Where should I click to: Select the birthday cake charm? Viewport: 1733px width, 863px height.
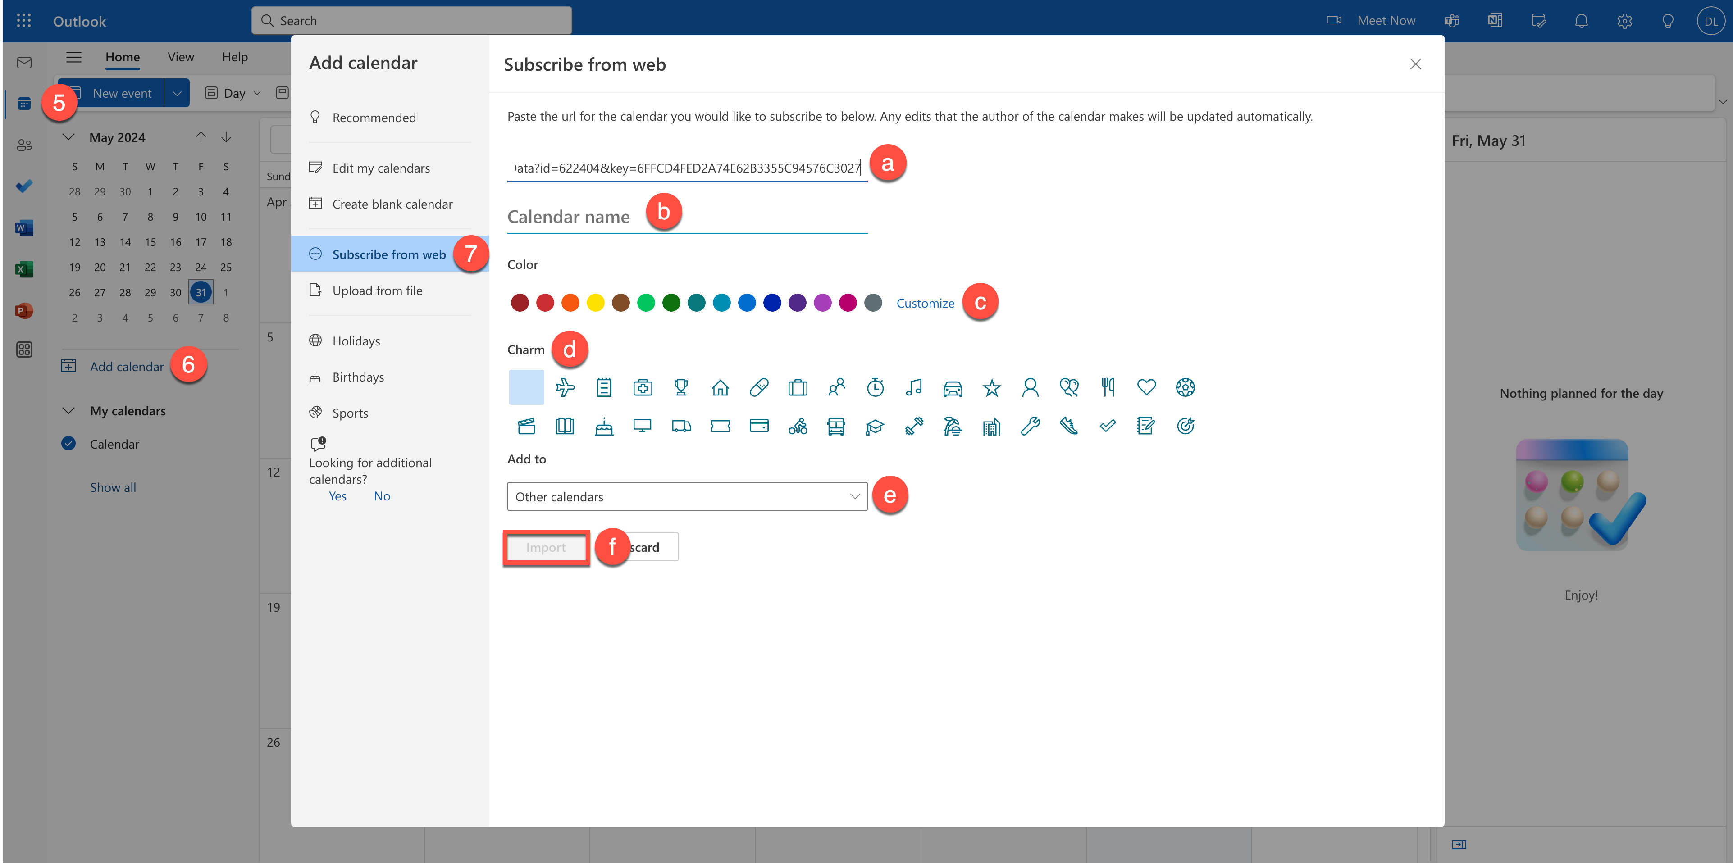click(x=603, y=426)
